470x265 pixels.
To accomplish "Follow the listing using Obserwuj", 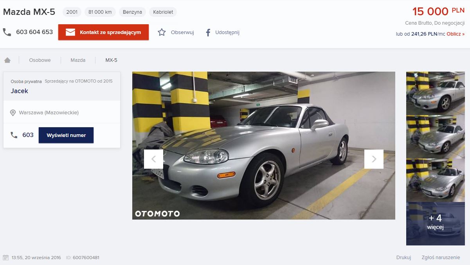I will (182, 32).
